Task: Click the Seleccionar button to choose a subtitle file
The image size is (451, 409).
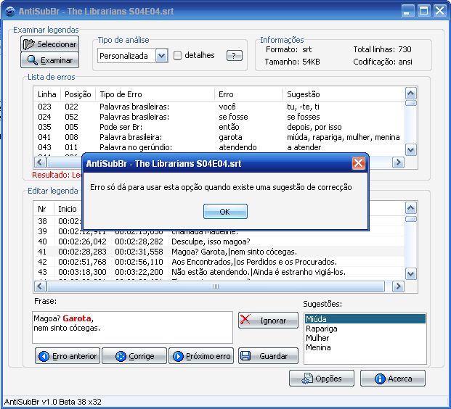Action: coord(50,44)
